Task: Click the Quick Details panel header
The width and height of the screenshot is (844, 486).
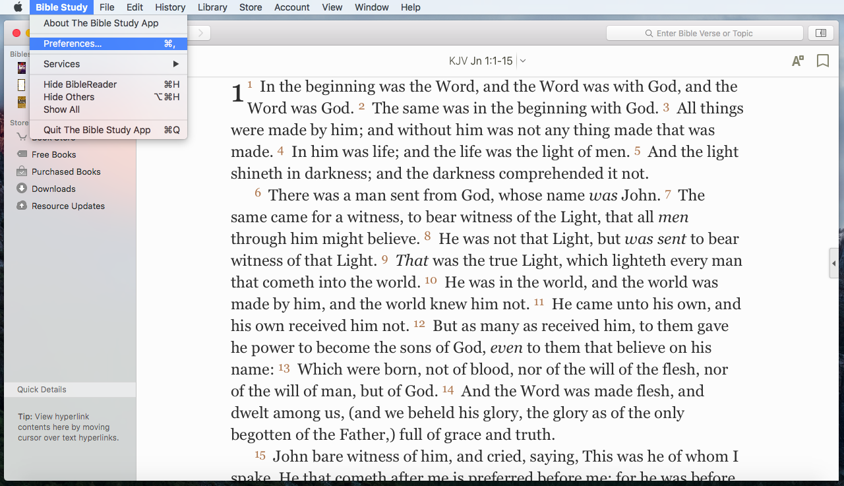Action: [x=70, y=390]
